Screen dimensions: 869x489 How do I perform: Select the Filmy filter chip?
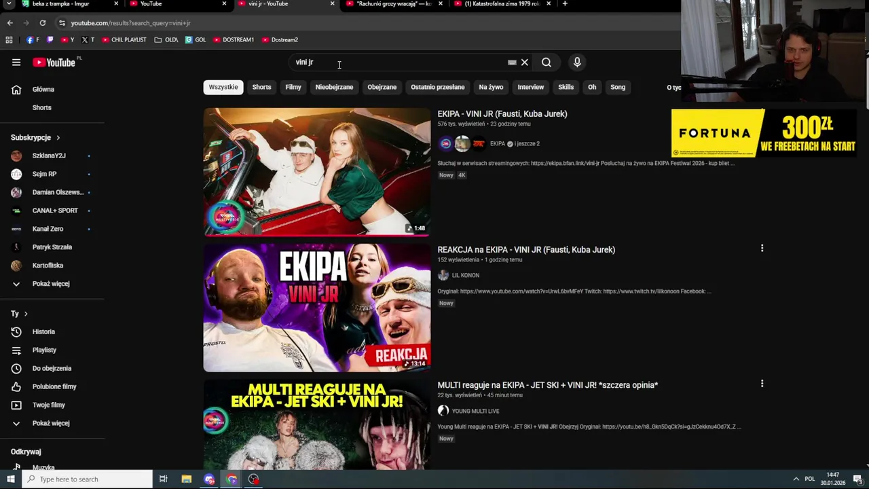[293, 87]
